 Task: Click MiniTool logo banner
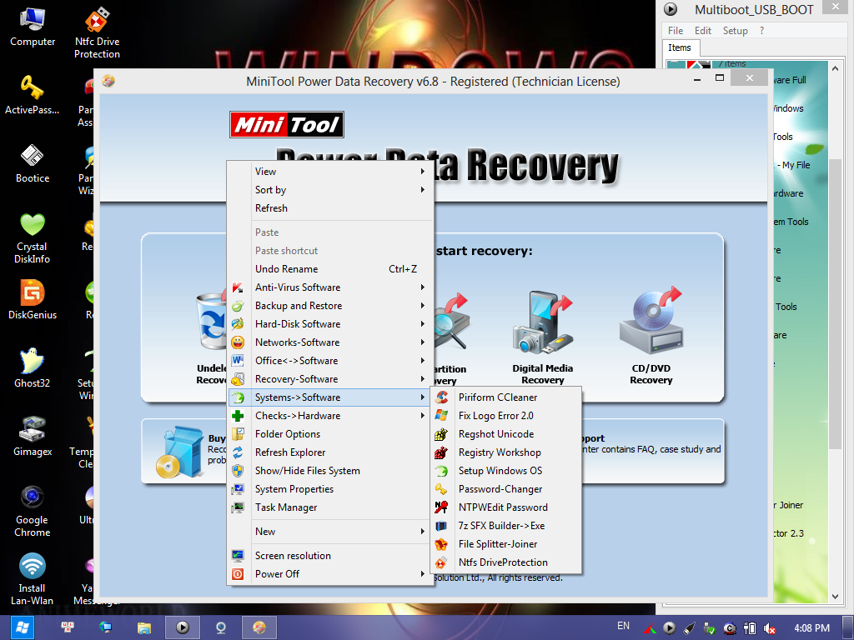tap(287, 125)
